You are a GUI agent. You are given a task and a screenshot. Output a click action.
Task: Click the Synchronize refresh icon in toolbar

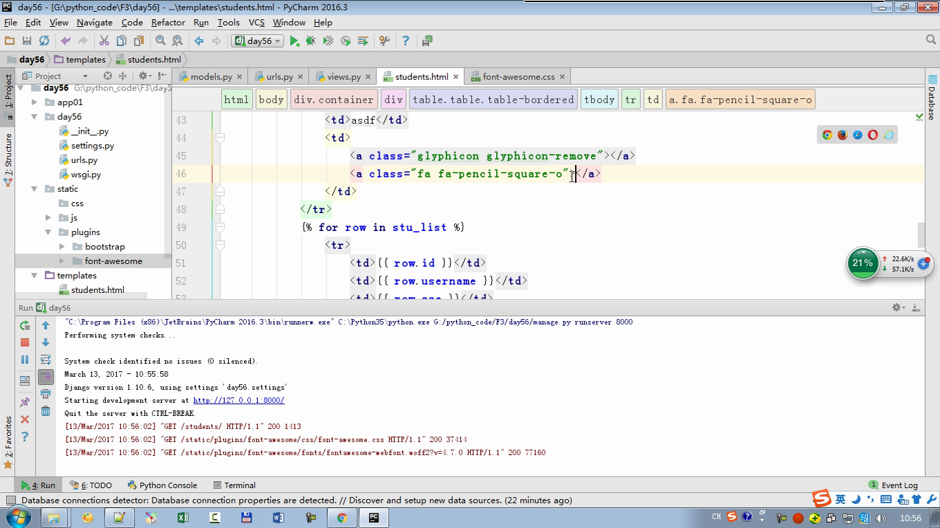pos(44,41)
